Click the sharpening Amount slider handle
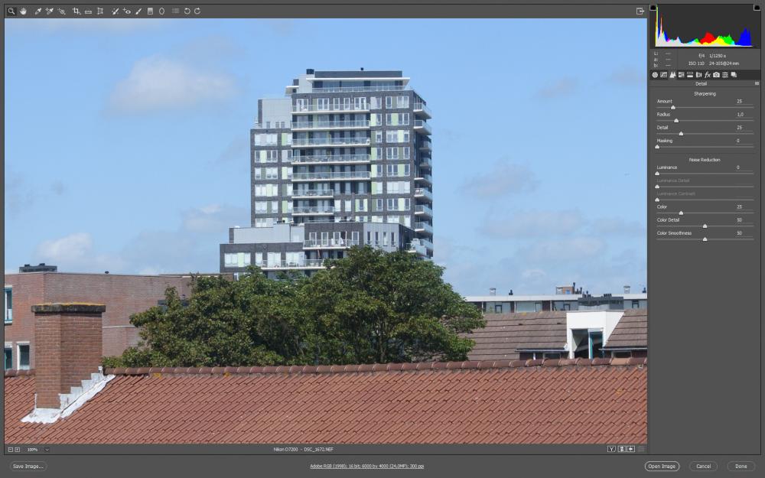Image resolution: width=765 pixels, height=478 pixels. click(x=673, y=107)
